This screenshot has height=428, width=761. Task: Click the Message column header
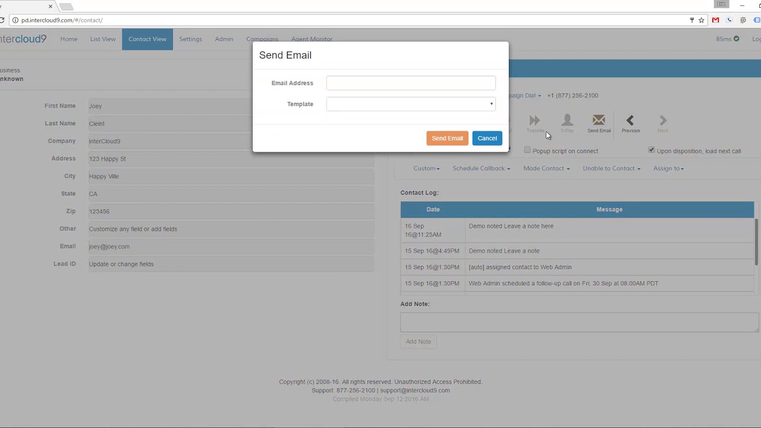pyautogui.click(x=609, y=209)
